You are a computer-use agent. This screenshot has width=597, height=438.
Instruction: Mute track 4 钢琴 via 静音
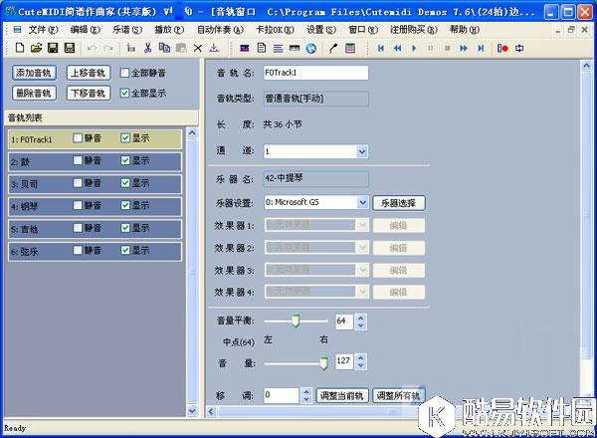click(x=78, y=205)
